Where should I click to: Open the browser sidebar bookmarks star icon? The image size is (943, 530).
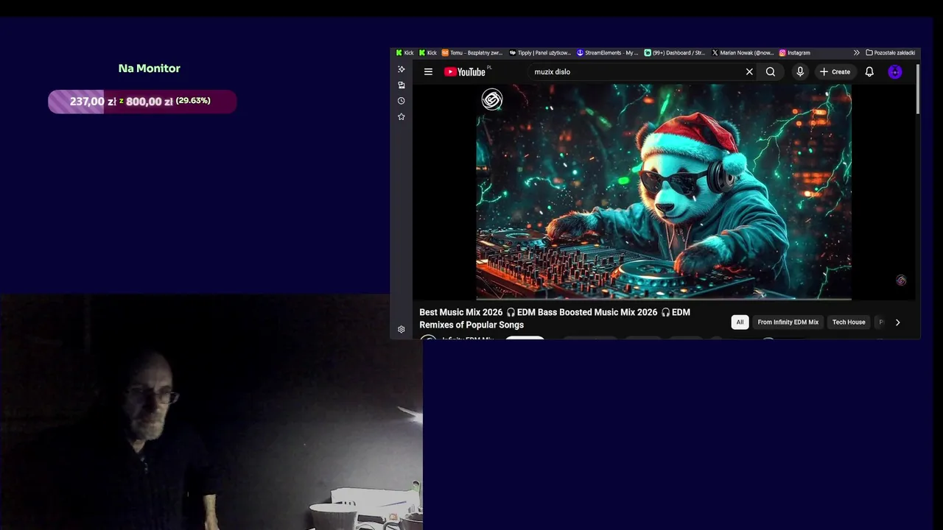[x=402, y=117]
